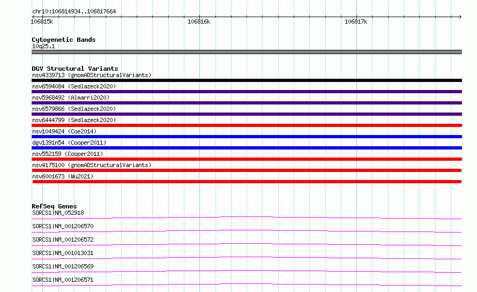Click the 106815k ruler tick label
Viewport: 477px width, 292px height.
(x=42, y=21)
